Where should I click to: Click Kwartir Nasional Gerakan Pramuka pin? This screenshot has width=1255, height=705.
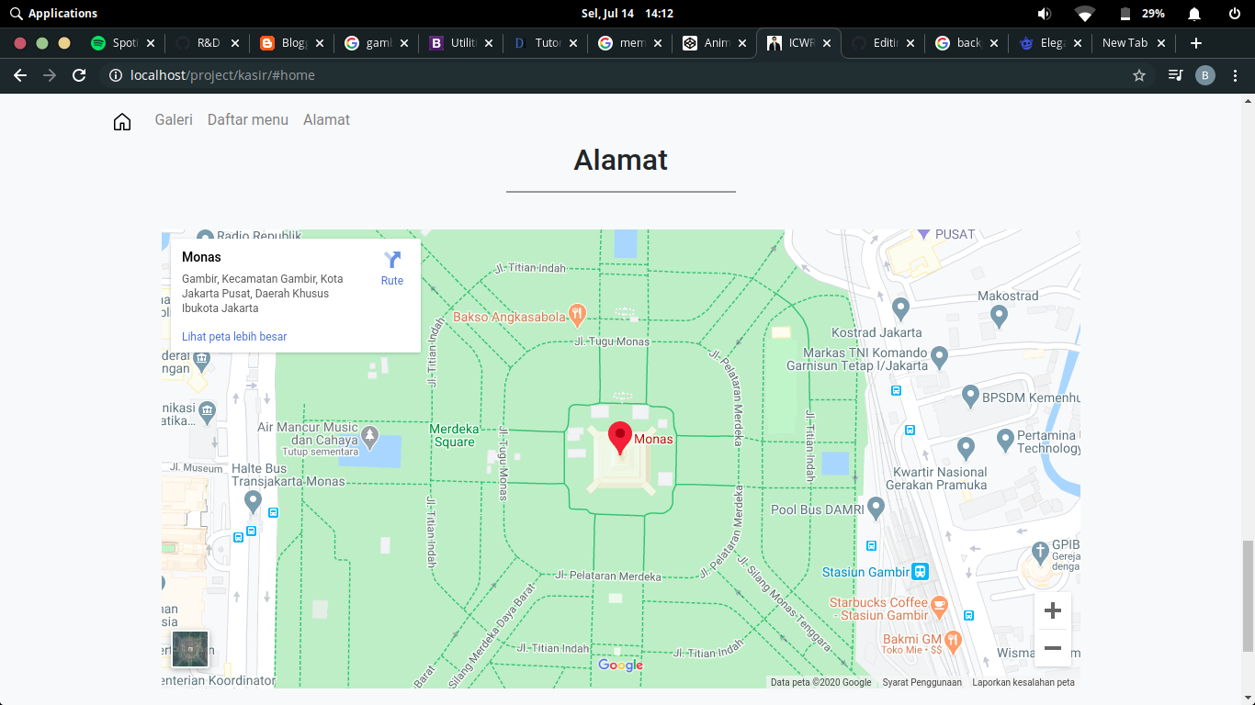[966, 449]
